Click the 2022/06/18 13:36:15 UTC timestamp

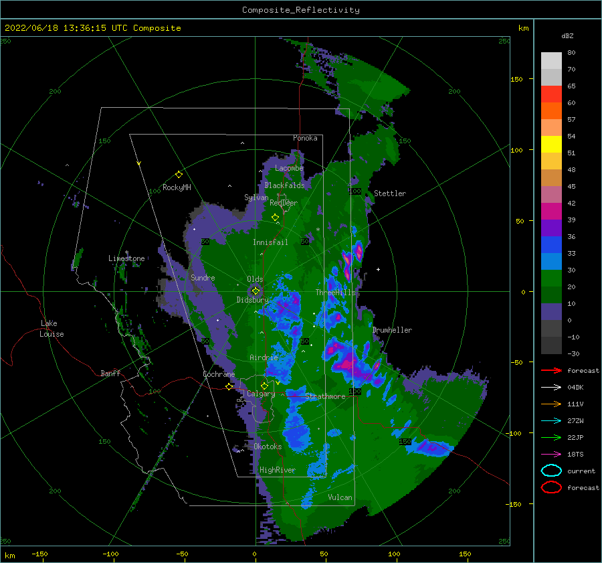coord(58,28)
